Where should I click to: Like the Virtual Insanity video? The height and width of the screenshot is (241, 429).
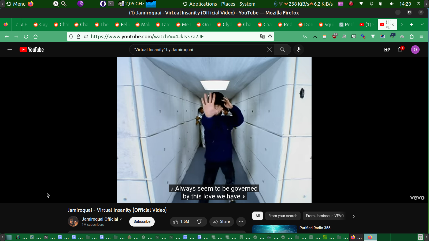point(181,221)
